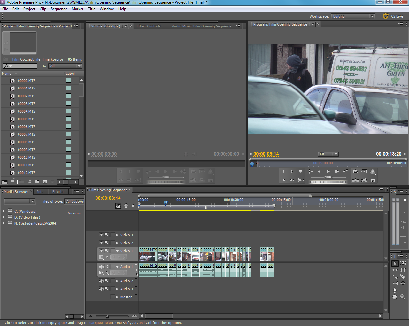Hide Video 2 track output eye
409x326 pixels.
point(101,243)
